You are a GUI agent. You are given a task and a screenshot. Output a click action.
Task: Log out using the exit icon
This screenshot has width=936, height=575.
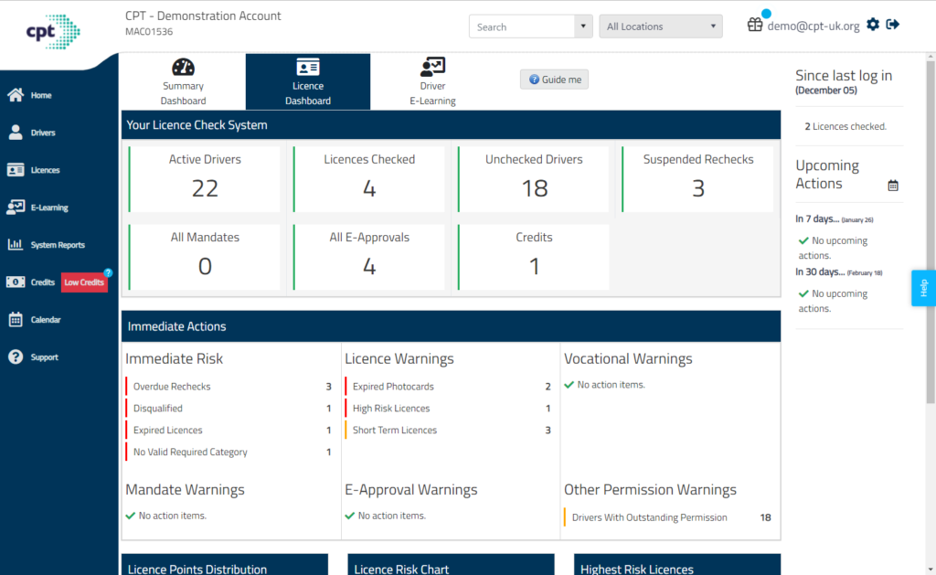click(x=893, y=25)
